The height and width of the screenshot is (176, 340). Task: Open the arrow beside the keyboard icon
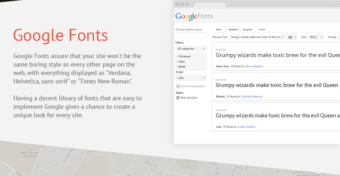click(x=295, y=37)
